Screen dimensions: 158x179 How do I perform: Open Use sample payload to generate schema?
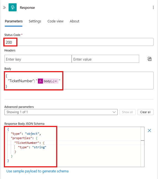point(37,171)
